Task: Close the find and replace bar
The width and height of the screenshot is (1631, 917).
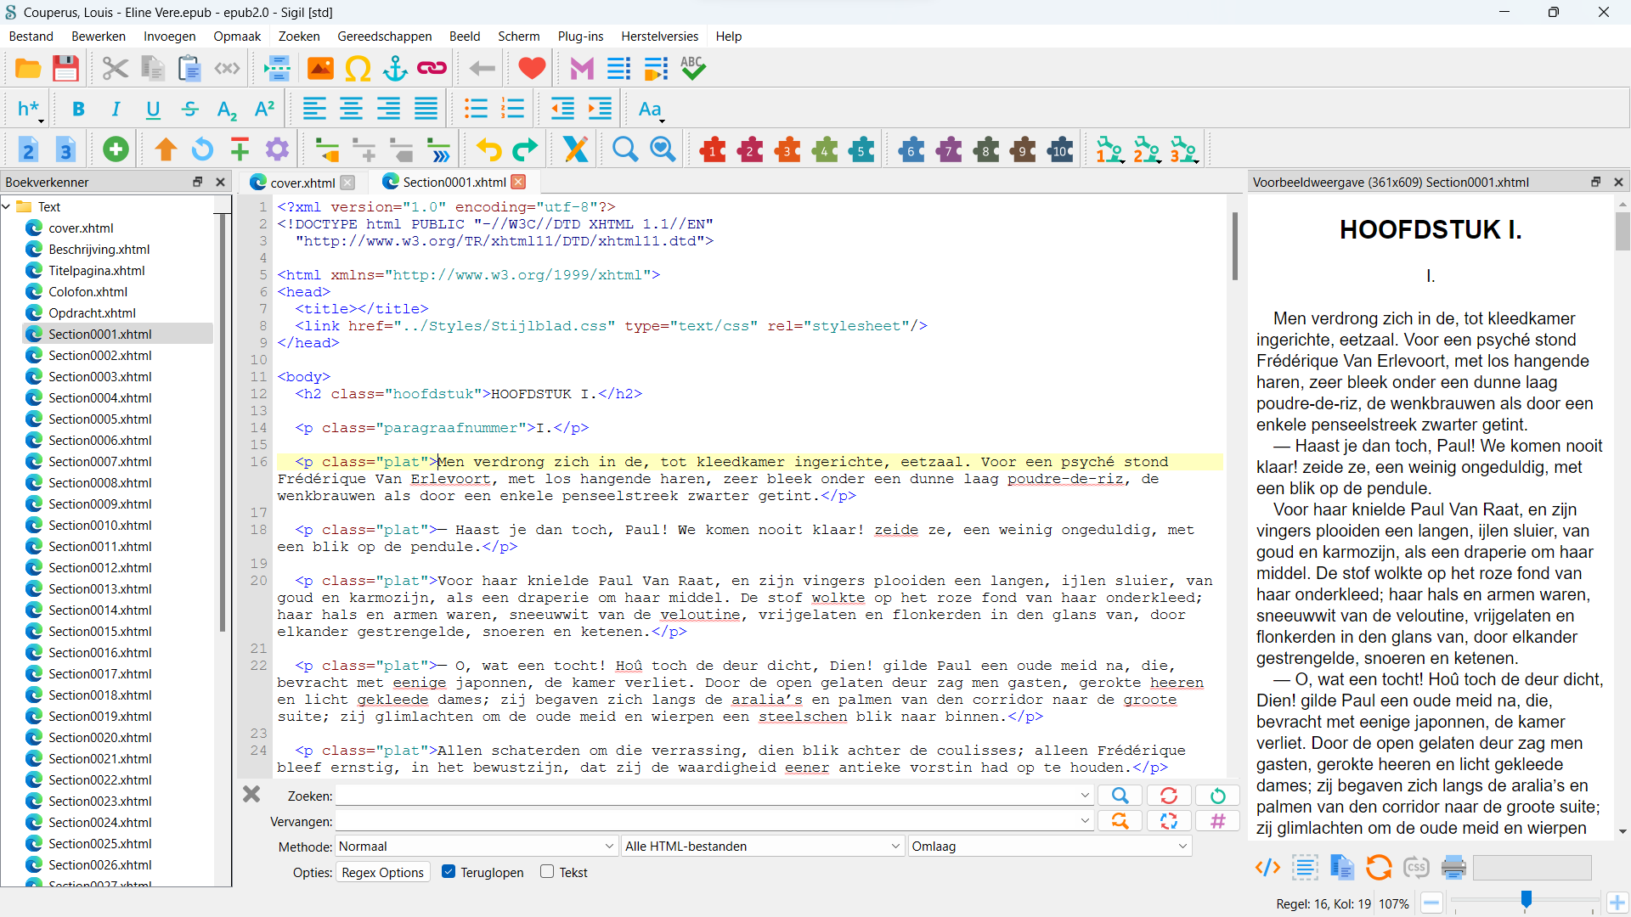Action: click(x=251, y=794)
